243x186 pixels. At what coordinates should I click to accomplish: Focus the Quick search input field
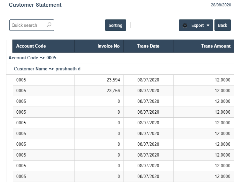28,25
